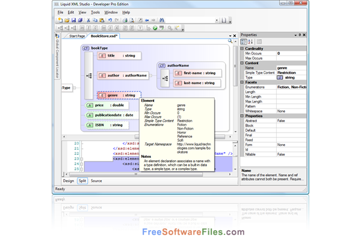Select the first-name element in authorName
Viewport: 361px width, 241px height.
197,73
